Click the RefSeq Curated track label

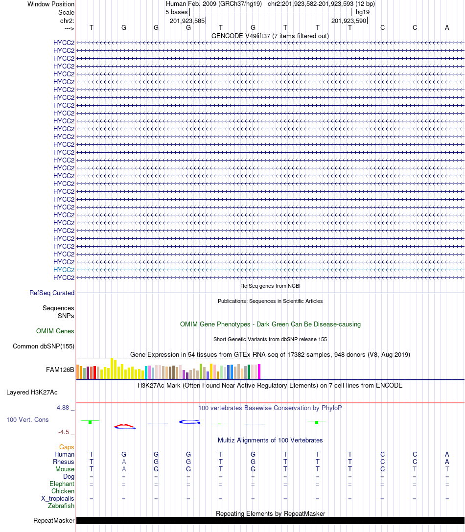(51, 293)
